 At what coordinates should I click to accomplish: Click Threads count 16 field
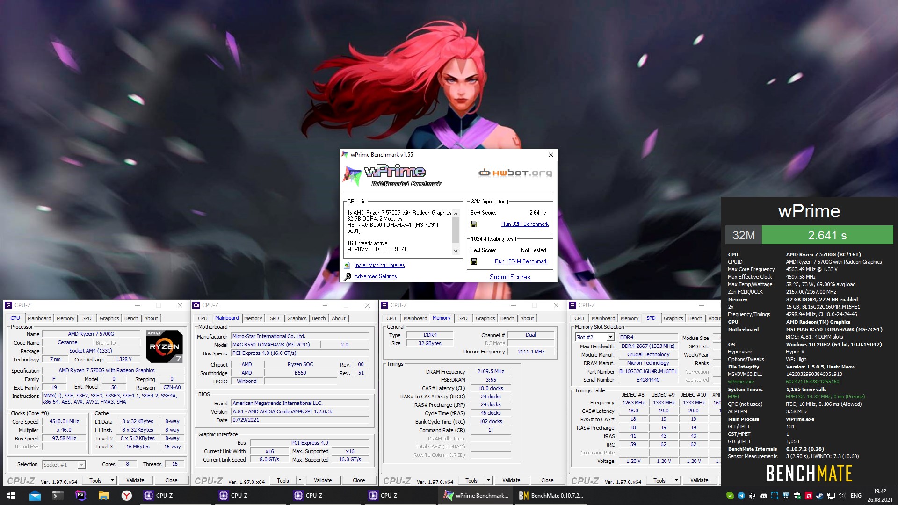pyautogui.click(x=174, y=464)
